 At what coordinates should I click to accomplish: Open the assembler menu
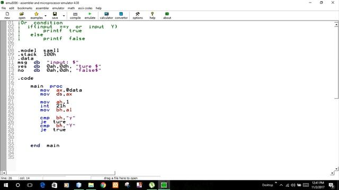[x=42, y=8]
